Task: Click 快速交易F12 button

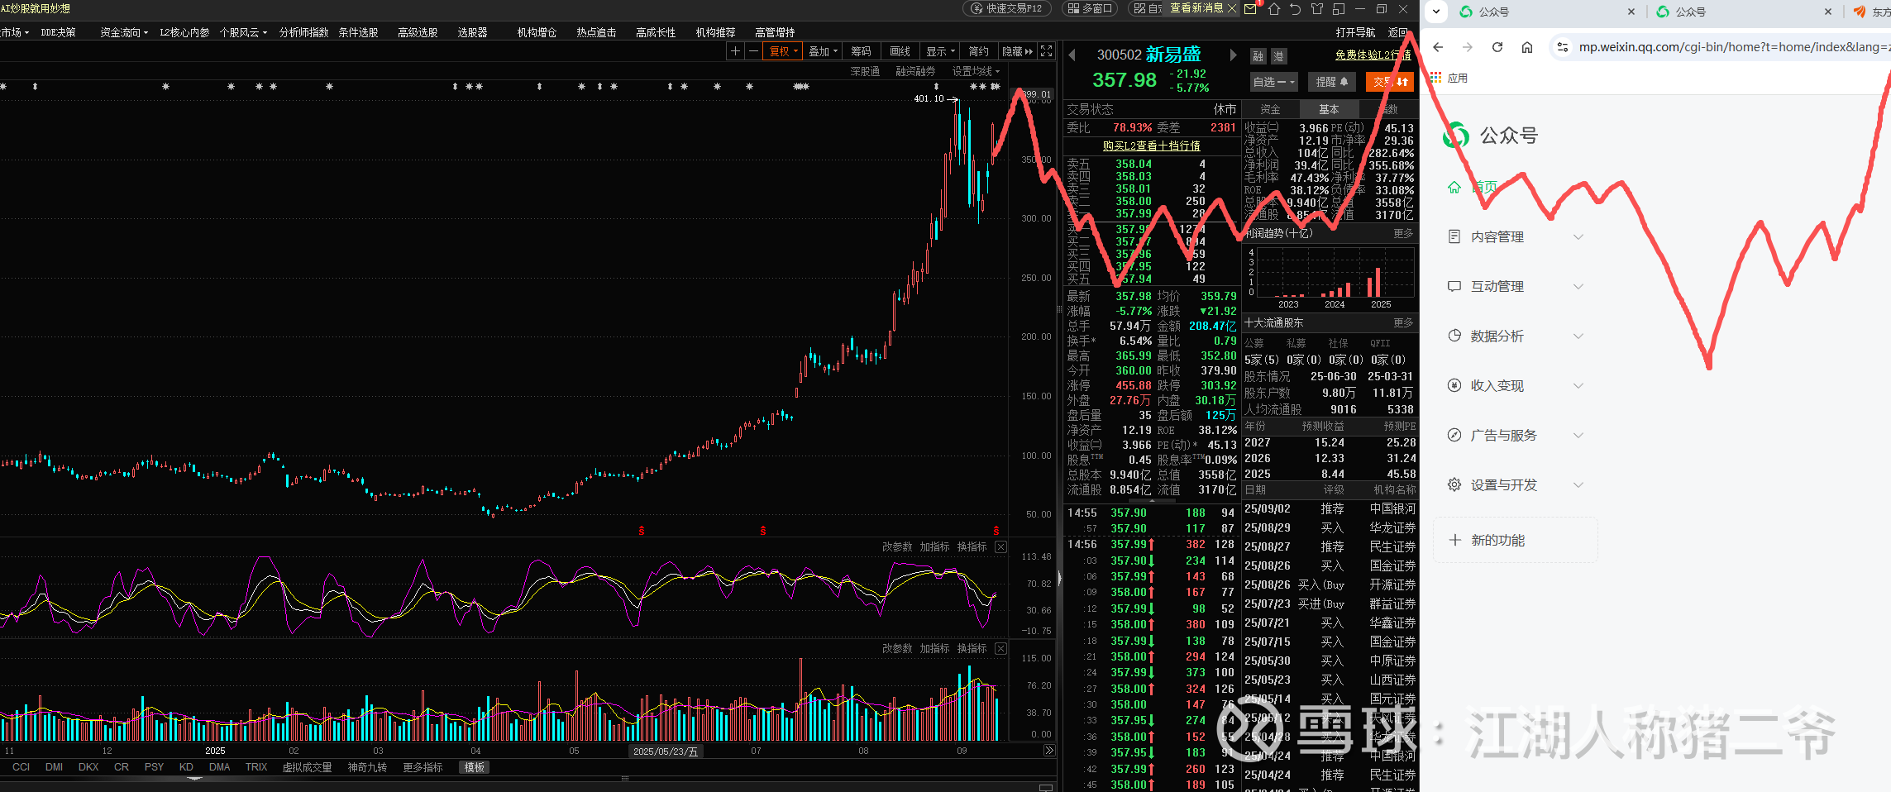Action: click(1007, 8)
